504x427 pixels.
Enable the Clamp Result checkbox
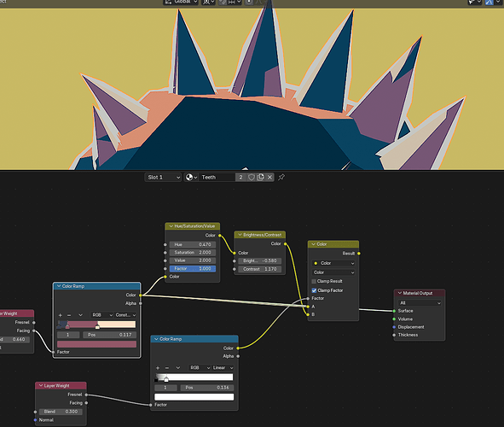(314, 281)
